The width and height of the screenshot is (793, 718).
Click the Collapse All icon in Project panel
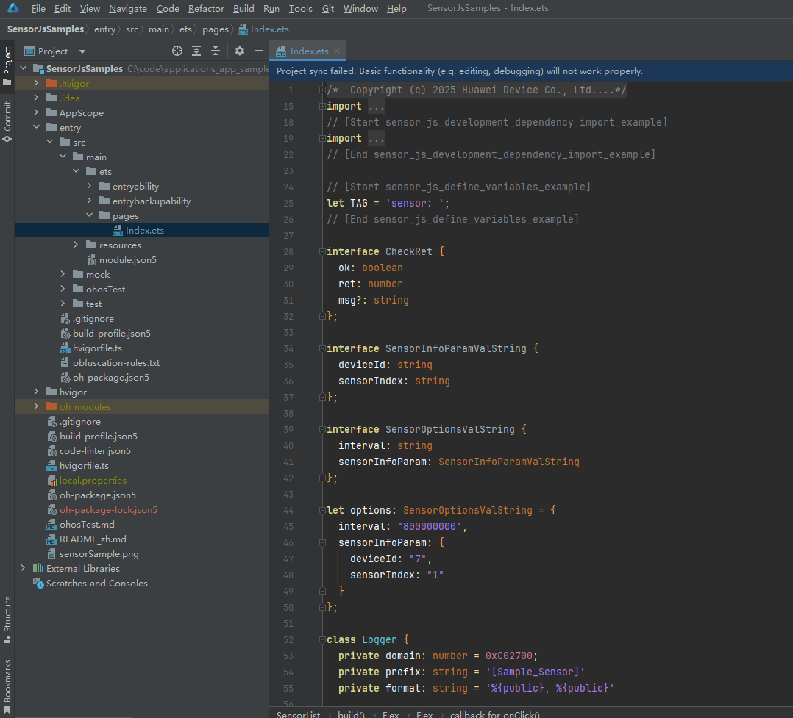coord(216,51)
